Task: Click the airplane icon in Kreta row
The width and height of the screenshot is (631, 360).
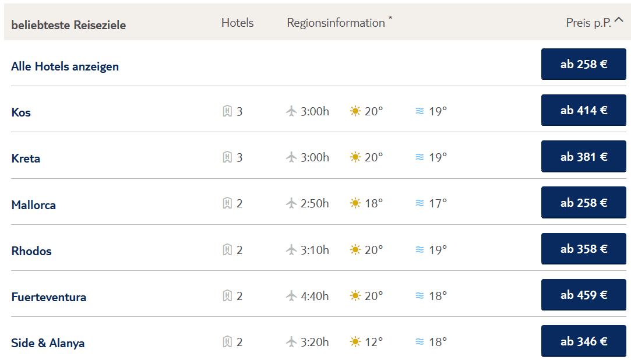Action: (x=292, y=157)
